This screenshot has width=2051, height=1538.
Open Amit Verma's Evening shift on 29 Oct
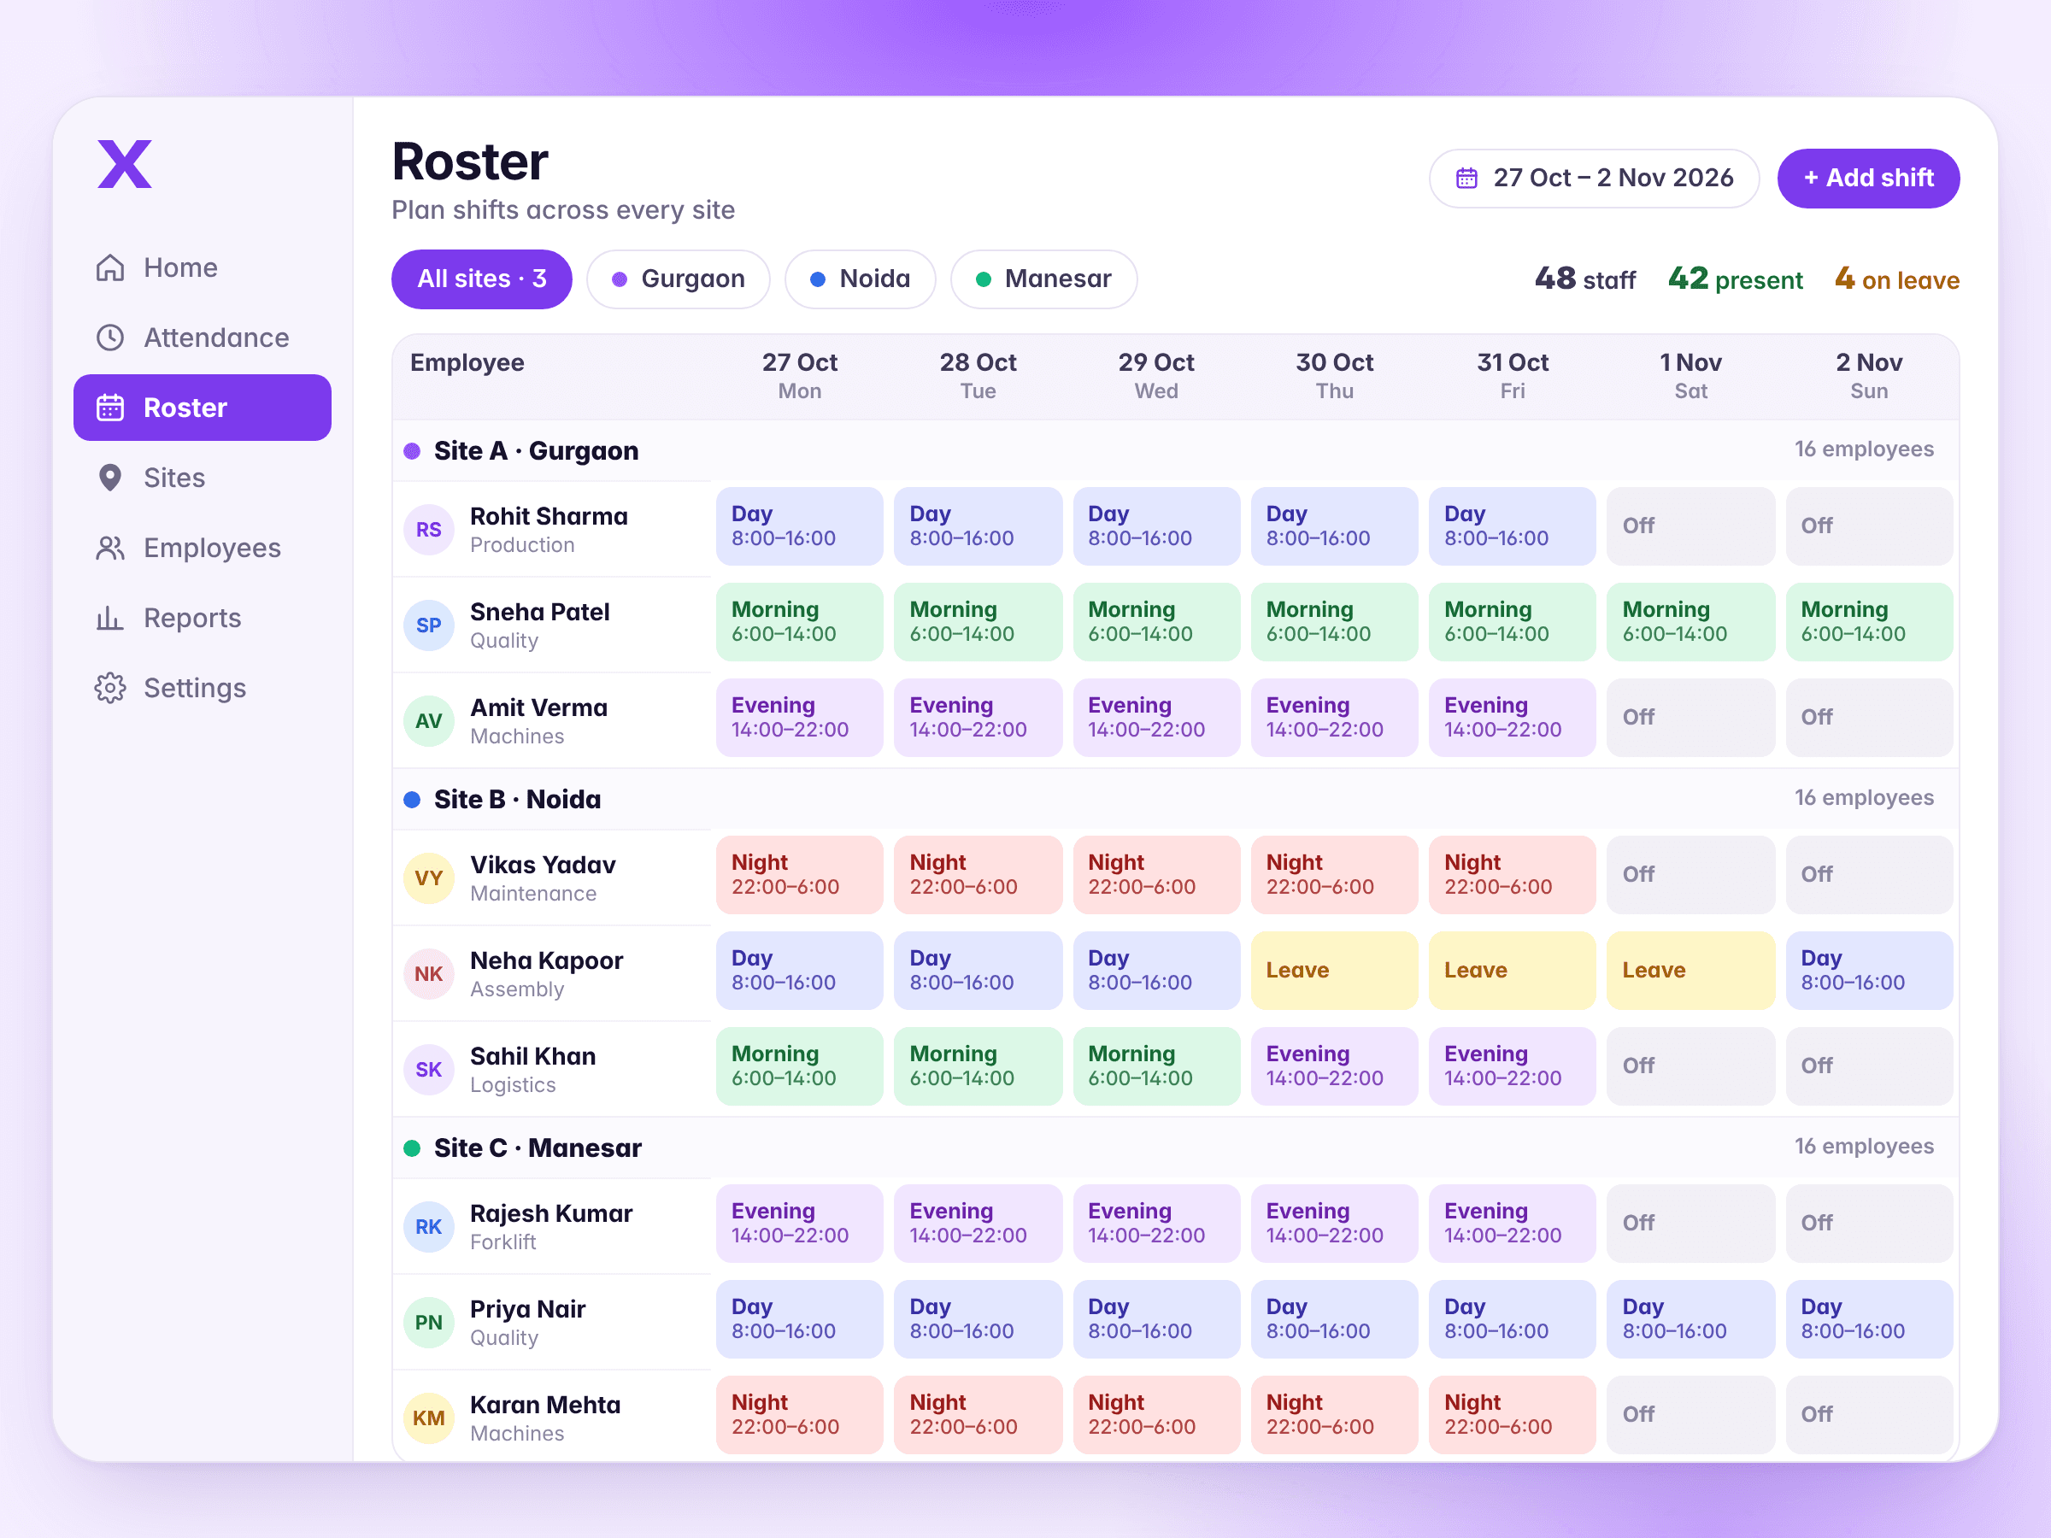click(1155, 717)
